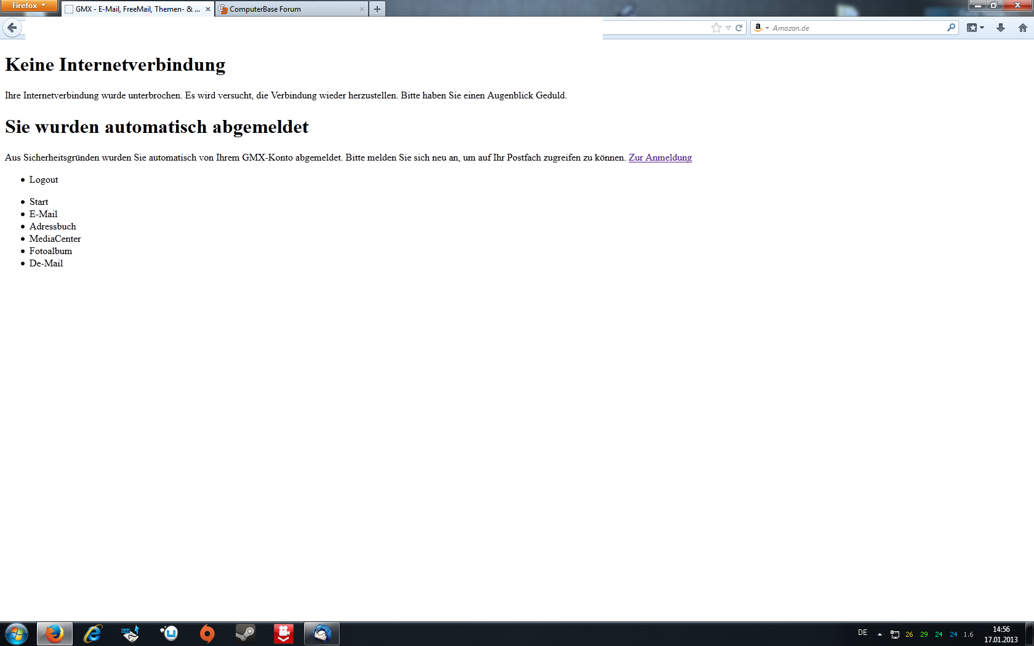Open the orange Firefox menu button
1034x646 pixels.
29,6
